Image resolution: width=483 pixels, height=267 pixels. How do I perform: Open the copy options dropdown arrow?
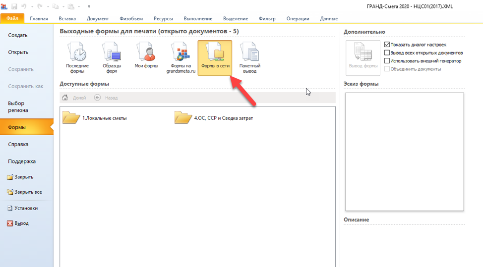pyautogui.click(x=63, y=6)
